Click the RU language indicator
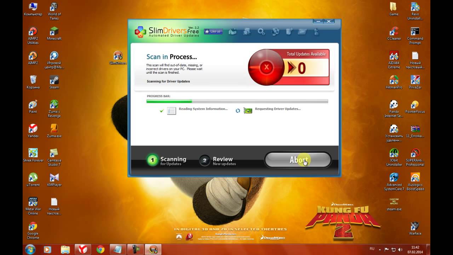The height and width of the screenshot is (255, 453). [372, 249]
